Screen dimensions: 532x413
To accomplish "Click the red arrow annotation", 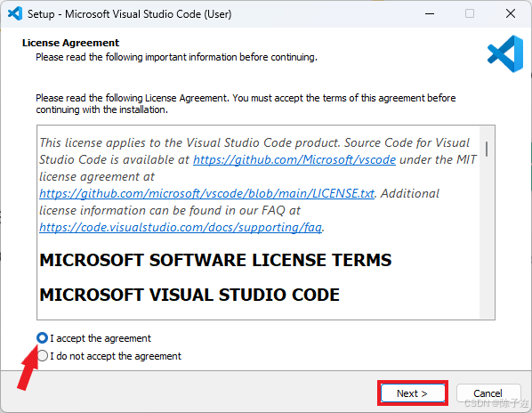I will point(28,368).
